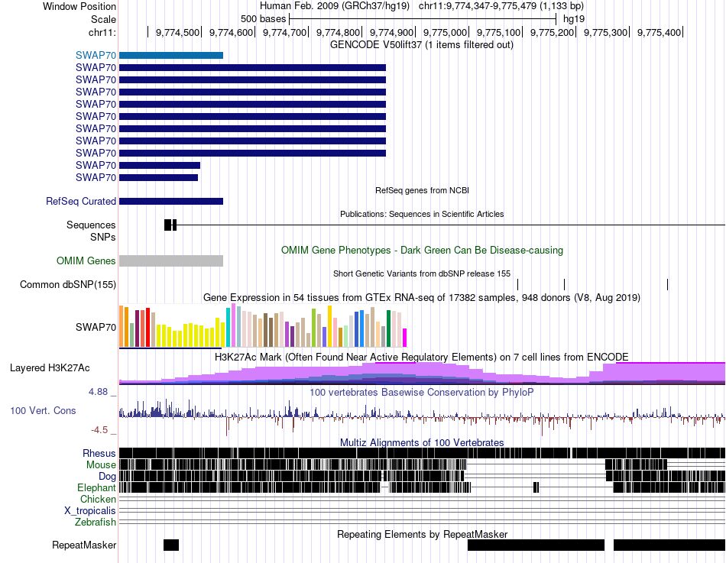
Task: Click the Common dbSNP(155) label
Action: 68,284
